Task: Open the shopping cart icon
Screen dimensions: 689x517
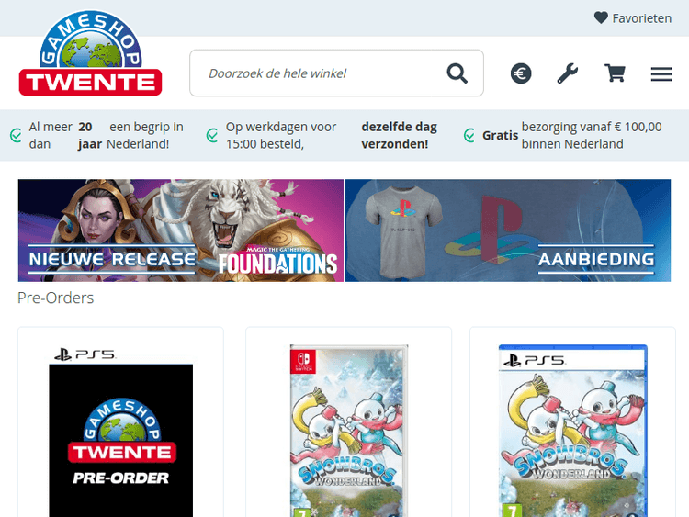Action: click(615, 73)
